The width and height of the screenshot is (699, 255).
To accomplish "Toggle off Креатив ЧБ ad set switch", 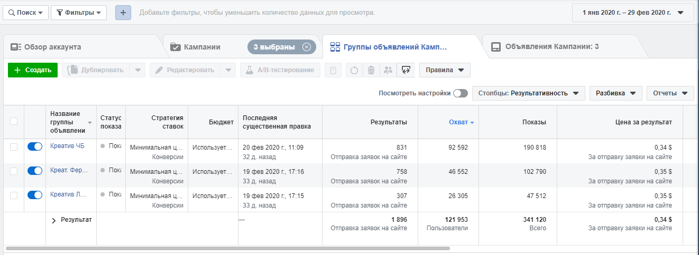I will [x=35, y=147].
